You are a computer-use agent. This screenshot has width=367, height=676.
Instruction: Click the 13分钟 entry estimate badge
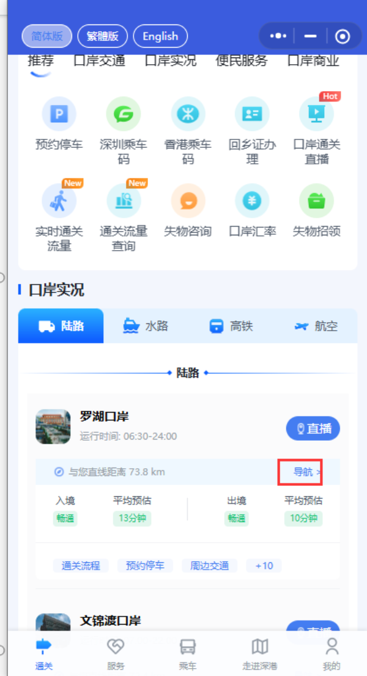[x=132, y=518]
